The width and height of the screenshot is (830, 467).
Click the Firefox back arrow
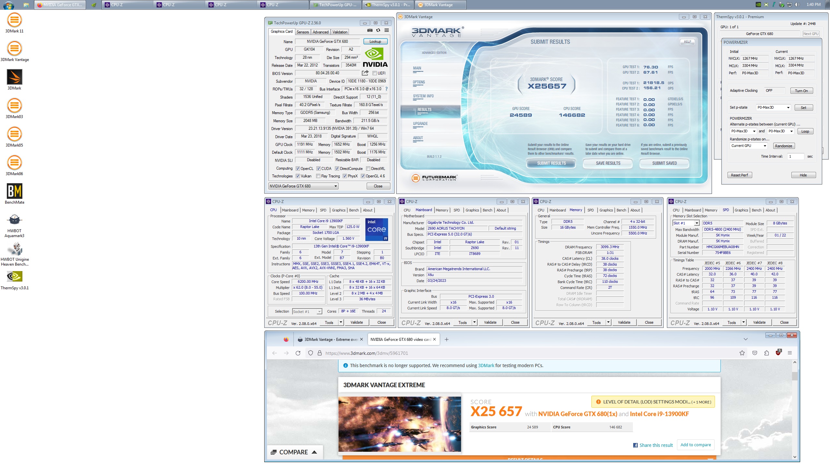[x=274, y=353]
